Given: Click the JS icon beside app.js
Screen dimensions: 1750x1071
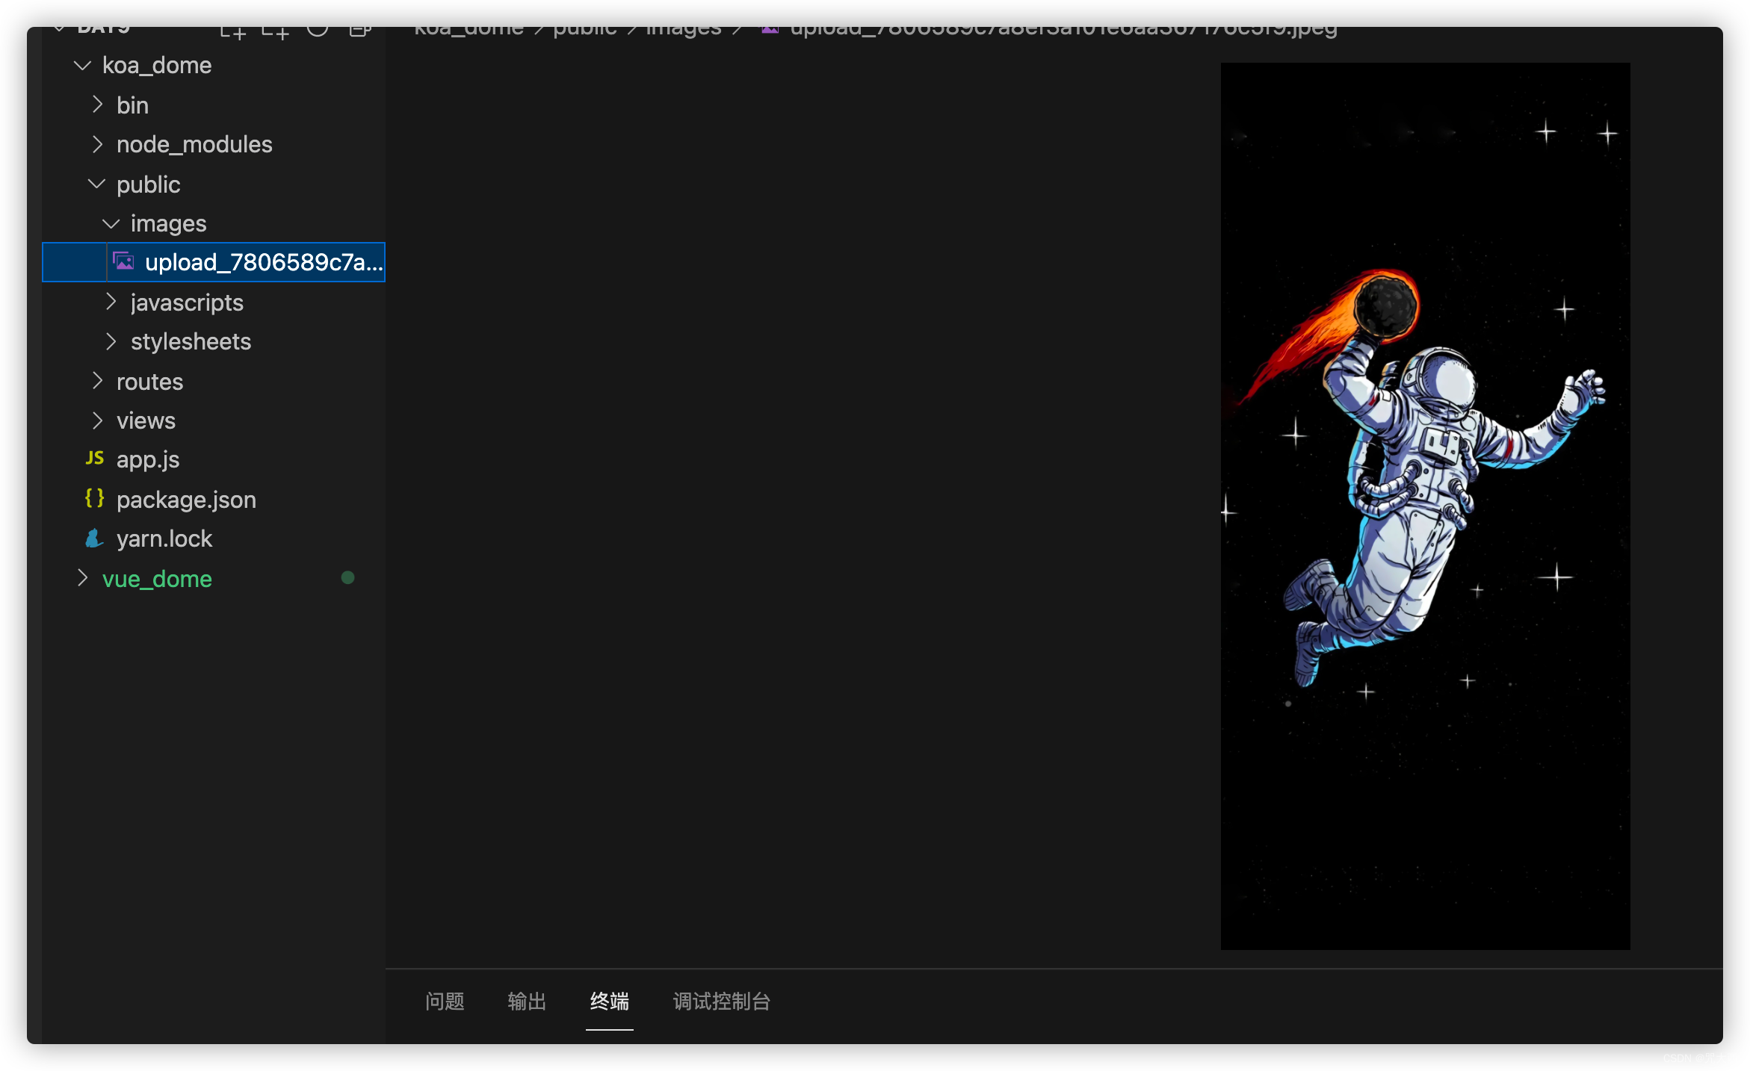Looking at the screenshot, I should point(94,459).
